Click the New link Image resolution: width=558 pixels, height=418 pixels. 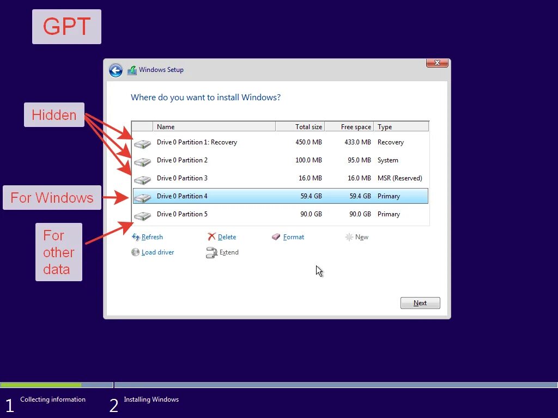pos(362,237)
